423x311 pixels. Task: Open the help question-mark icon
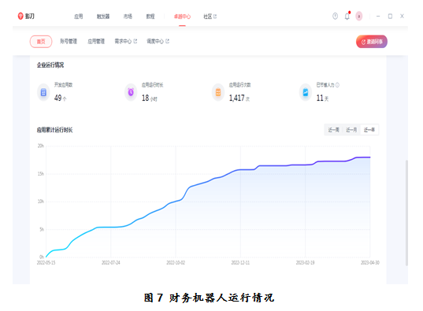point(335,17)
